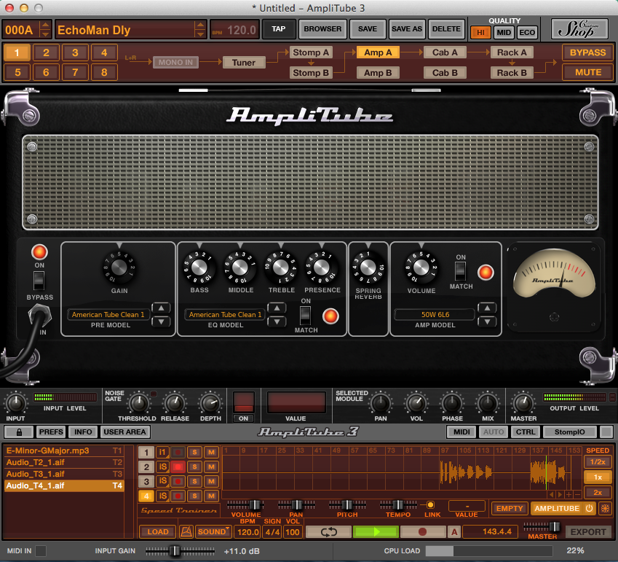The image size is (618, 562).
Task: Toggle the loop playback button
Action: pos(328,531)
